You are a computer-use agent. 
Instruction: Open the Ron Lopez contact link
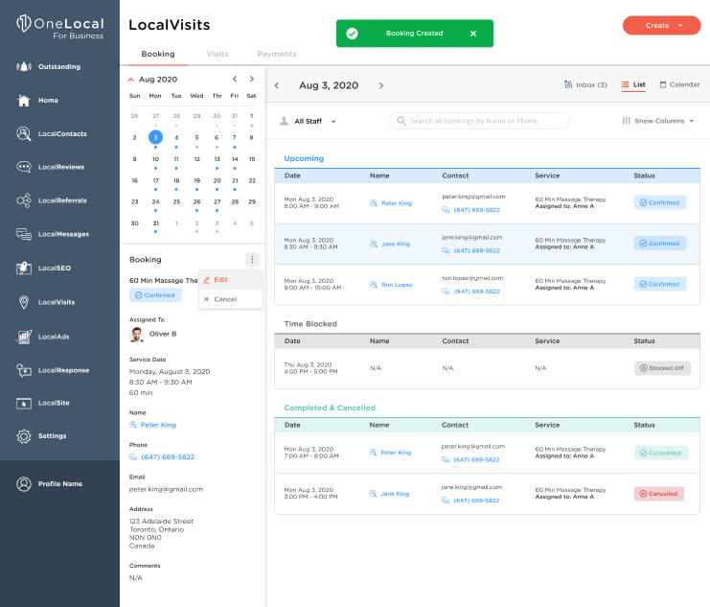coord(397,285)
